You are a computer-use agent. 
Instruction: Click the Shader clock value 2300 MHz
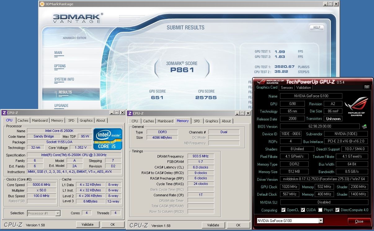pyautogui.click(x=359, y=187)
